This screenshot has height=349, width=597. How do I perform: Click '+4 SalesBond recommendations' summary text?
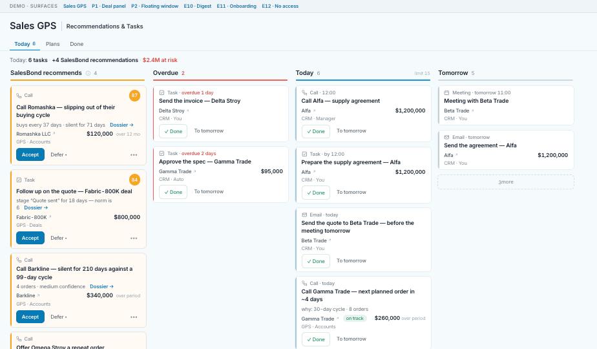tap(95, 60)
